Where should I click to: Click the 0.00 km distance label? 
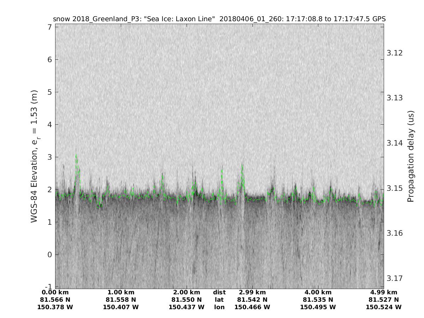click(x=55, y=293)
